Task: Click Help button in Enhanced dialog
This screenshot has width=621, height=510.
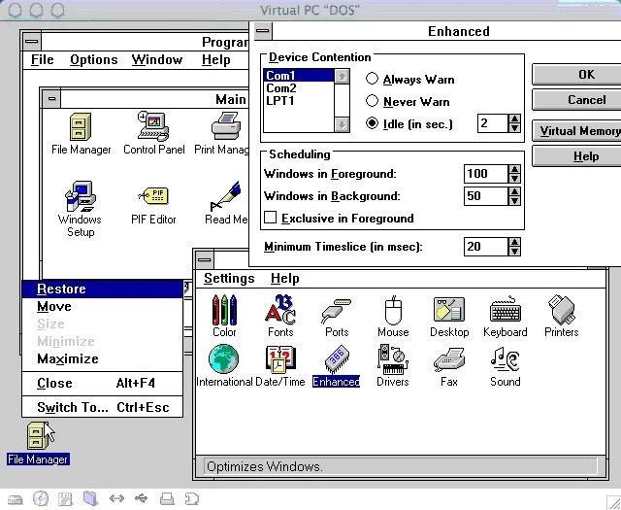Action: click(578, 156)
